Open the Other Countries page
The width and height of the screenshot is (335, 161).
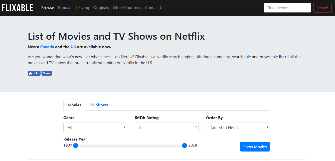[x=127, y=7]
